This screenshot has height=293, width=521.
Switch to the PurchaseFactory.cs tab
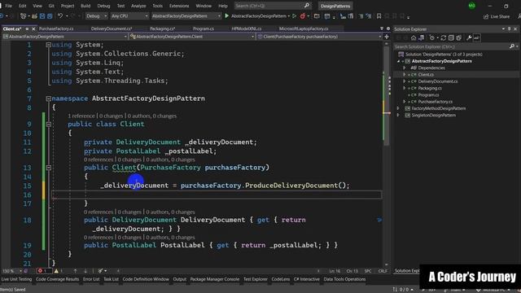click(56, 29)
